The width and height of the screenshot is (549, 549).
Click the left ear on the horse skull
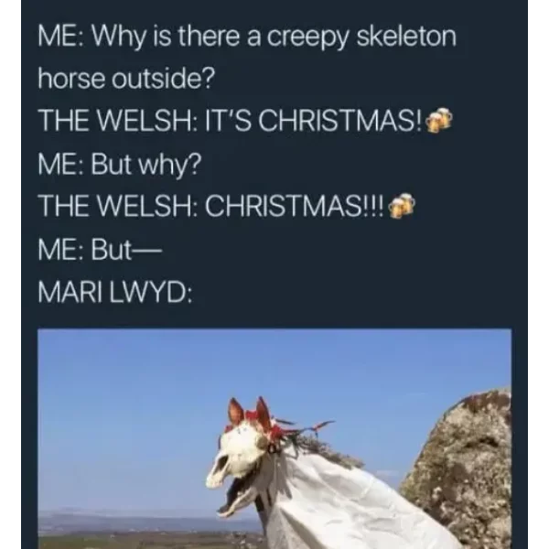pyautogui.click(x=236, y=412)
